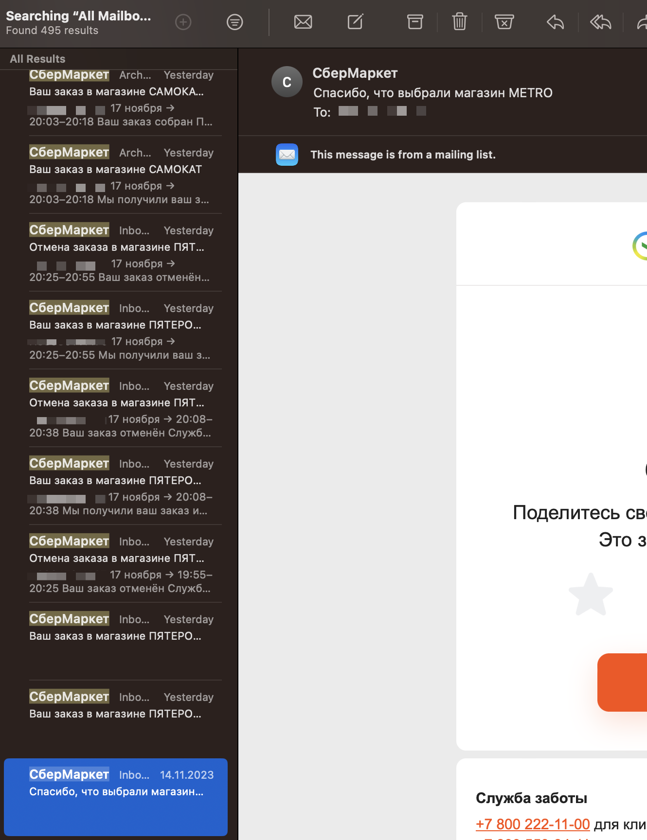Reply all using the double-arrow icon
The width and height of the screenshot is (647, 840).
[x=601, y=22]
